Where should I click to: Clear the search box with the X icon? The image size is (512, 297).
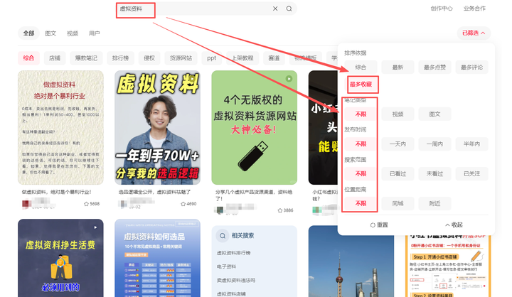[x=275, y=9]
